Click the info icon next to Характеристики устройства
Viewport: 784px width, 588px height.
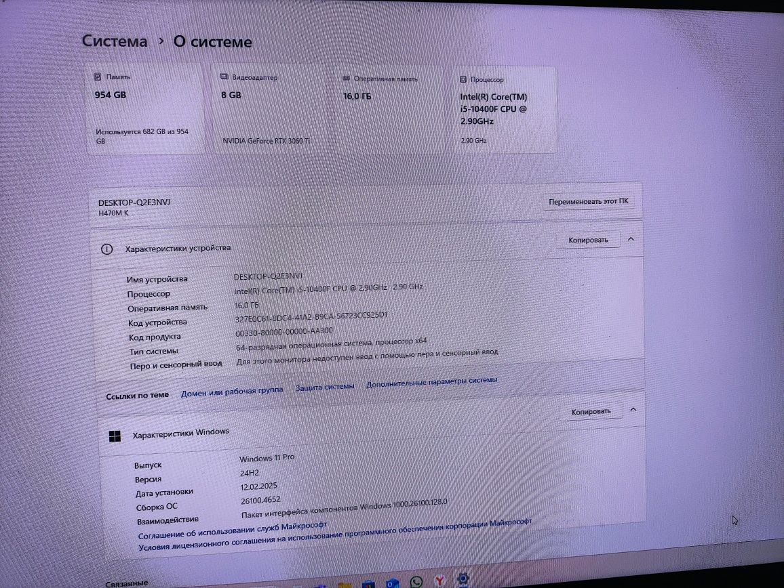(107, 249)
